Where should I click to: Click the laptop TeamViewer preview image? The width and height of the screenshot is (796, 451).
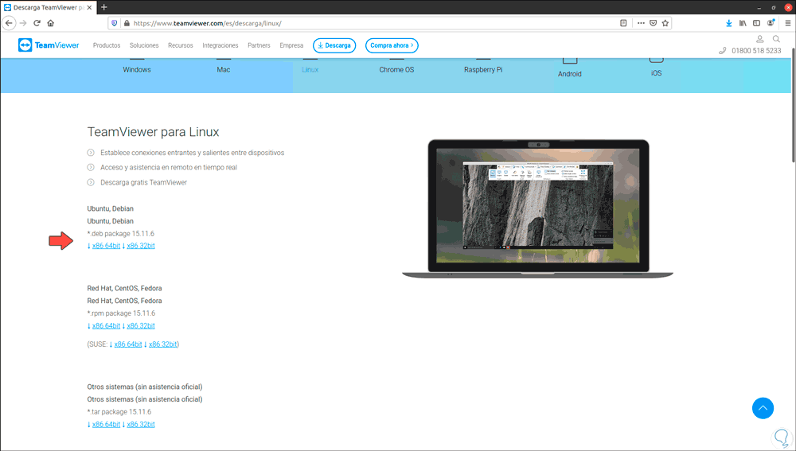tap(537, 208)
